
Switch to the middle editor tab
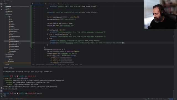(50, 4)
